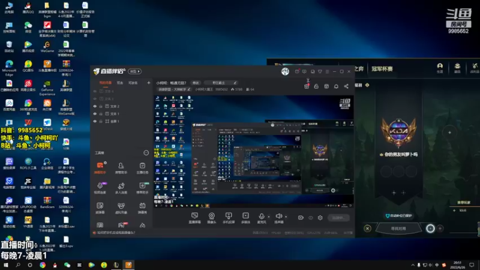Toggle the lock on 文本 1
Screen dimensions: 480x270
101,113
